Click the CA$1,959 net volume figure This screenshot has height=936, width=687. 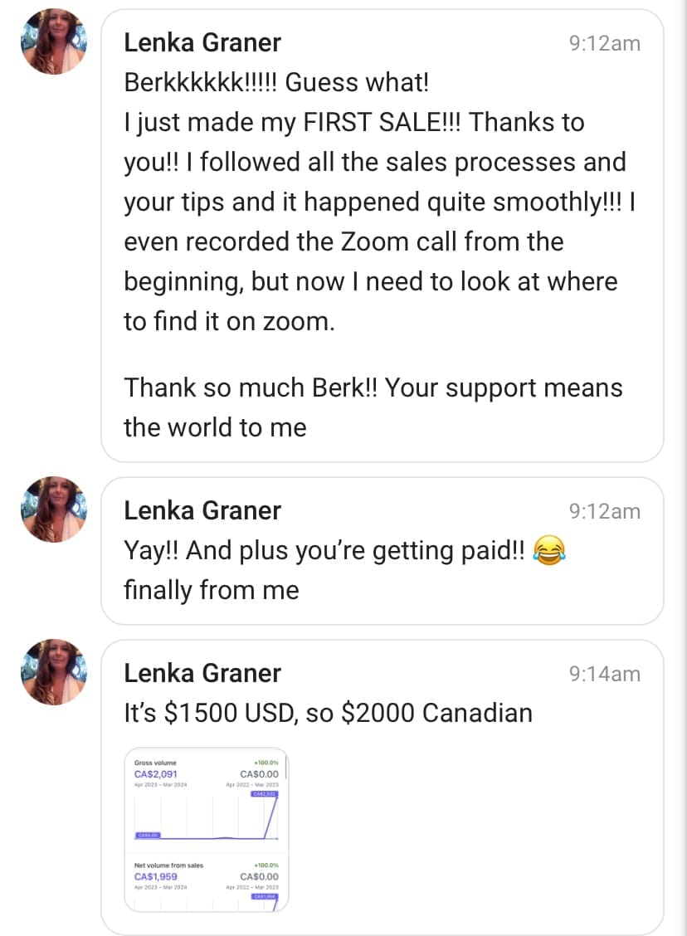click(155, 876)
